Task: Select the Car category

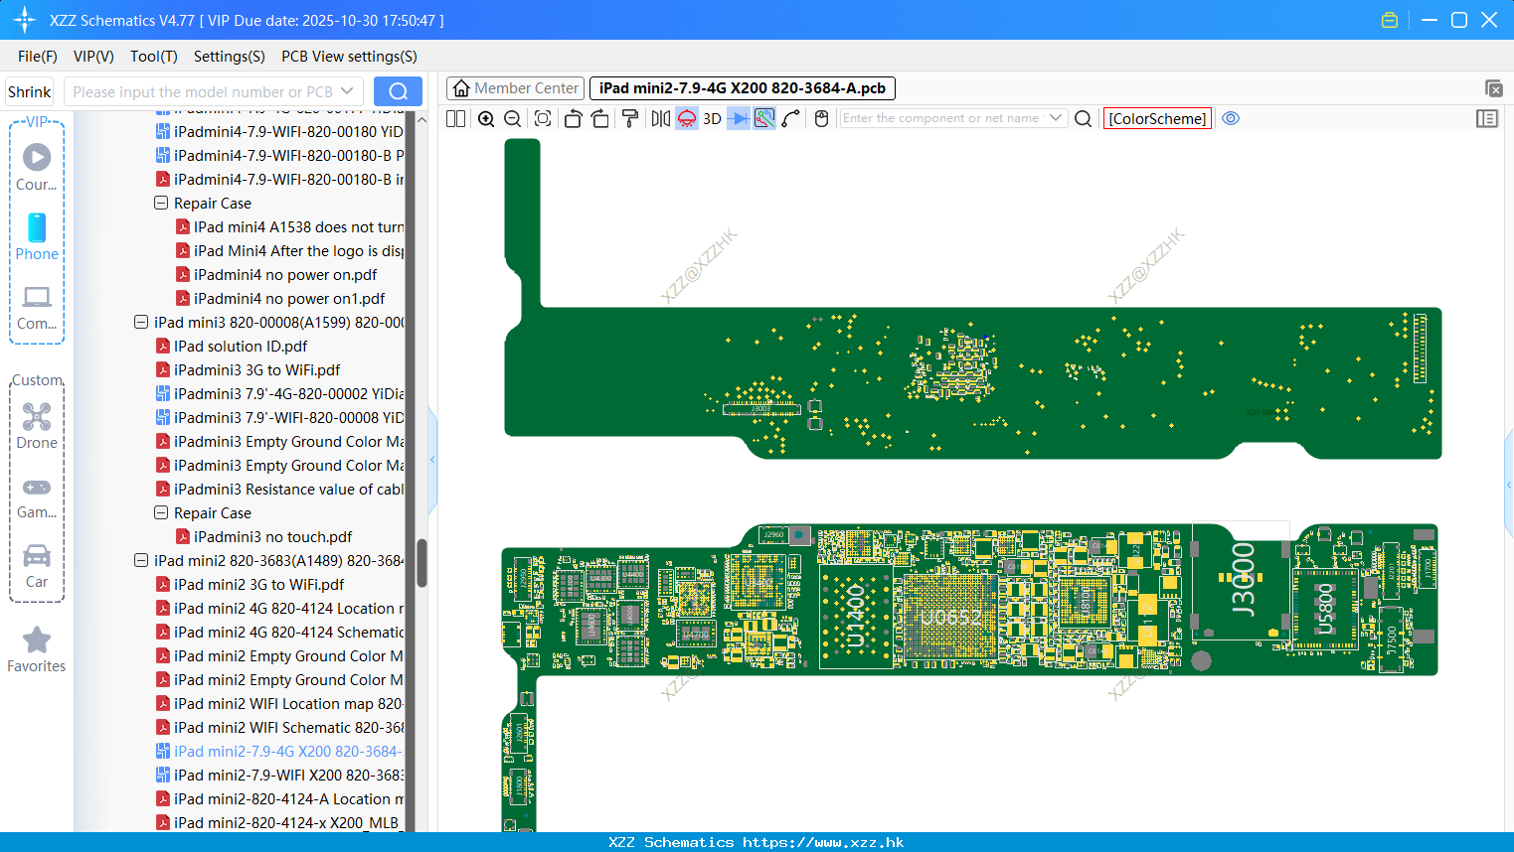Action: [37, 566]
